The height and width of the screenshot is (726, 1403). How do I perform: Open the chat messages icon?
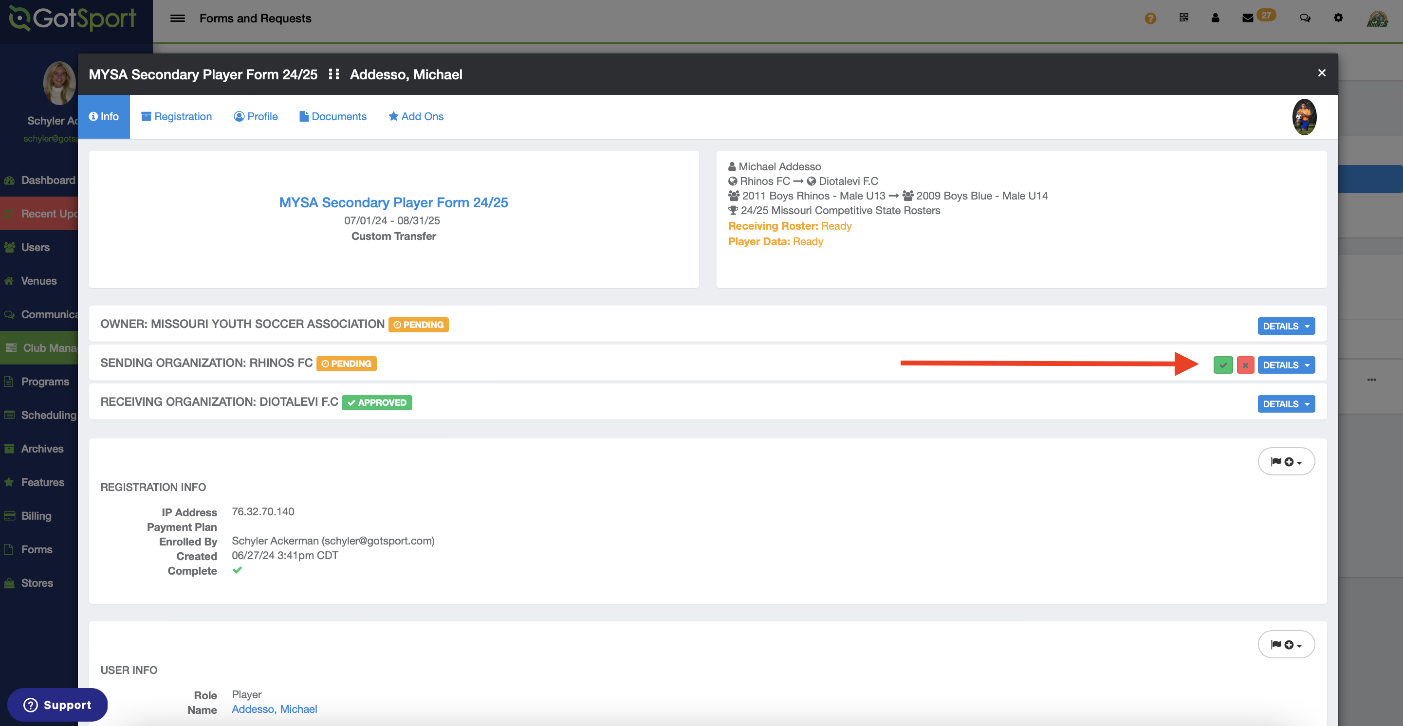pos(1304,18)
